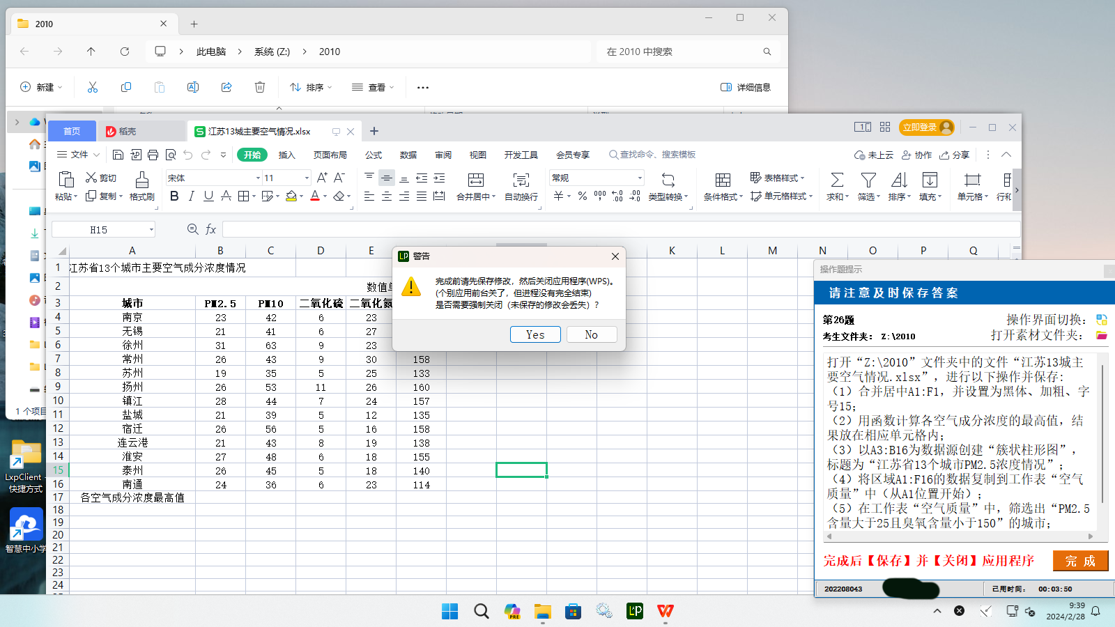Click the AutoSum (求和) sigma icon
The height and width of the screenshot is (627, 1115).
pyautogui.click(x=837, y=180)
